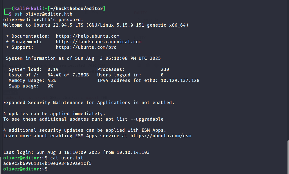Click the ~/hackthebox/editor path in prompt

[x=76, y=9]
